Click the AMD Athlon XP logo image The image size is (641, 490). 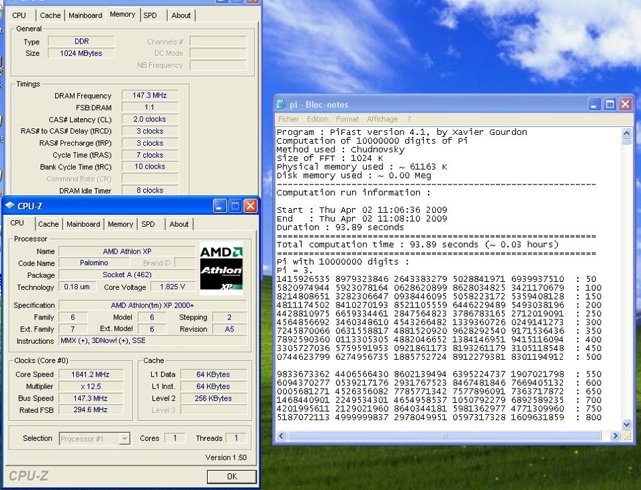221,268
